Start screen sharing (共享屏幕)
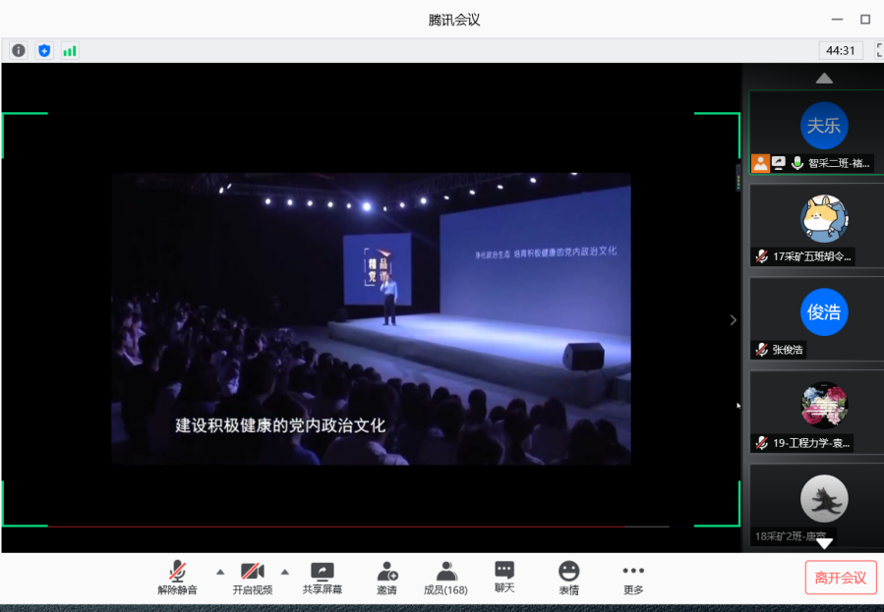Image resolution: width=884 pixels, height=612 pixels. pyautogui.click(x=322, y=578)
